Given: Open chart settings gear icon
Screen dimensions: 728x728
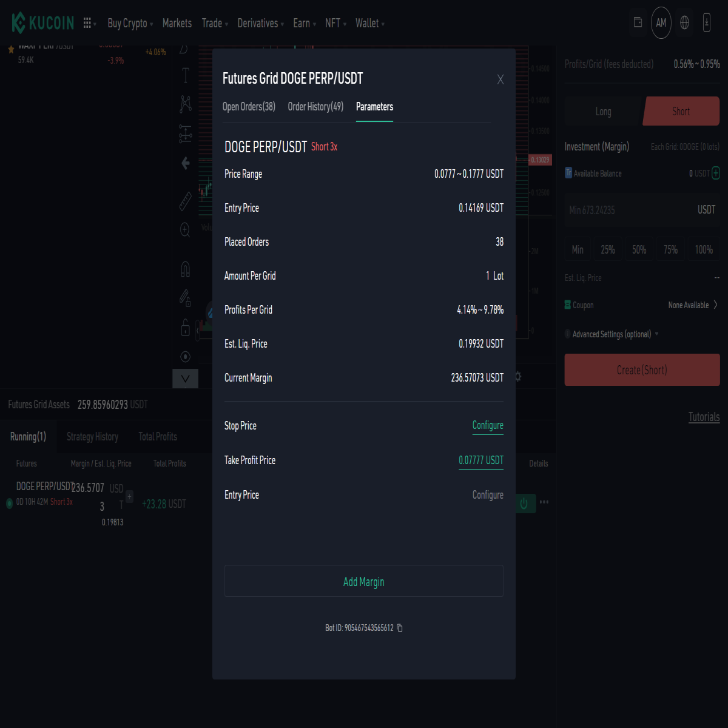Looking at the screenshot, I should point(517,377).
